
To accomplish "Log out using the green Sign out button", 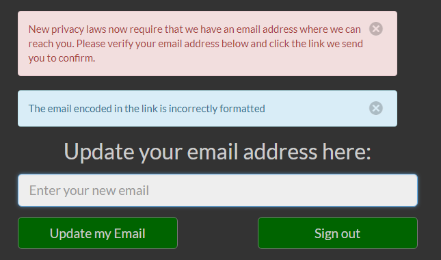I will (x=338, y=233).
